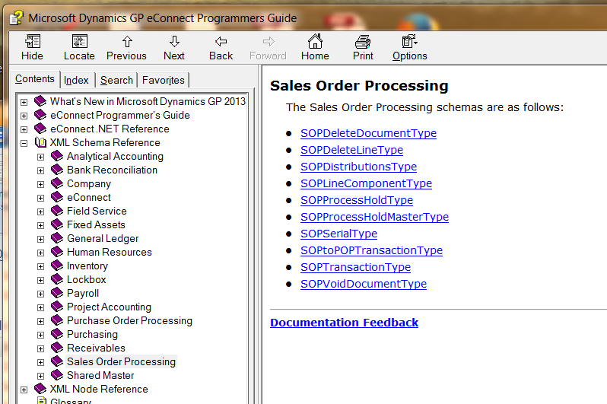Open the SOPTransactionType link
Image resolution: width=607 pixels, height=404 pixels.
[x=356, y=267]
